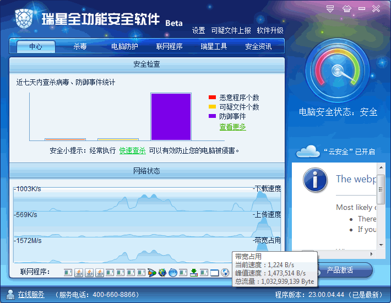Click the 安全检查 section header

[146, 64]
